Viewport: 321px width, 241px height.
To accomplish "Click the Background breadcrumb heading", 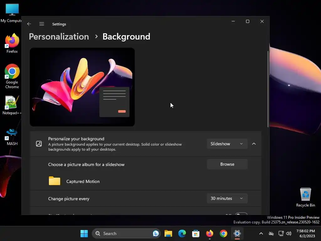I will point(126,37).
